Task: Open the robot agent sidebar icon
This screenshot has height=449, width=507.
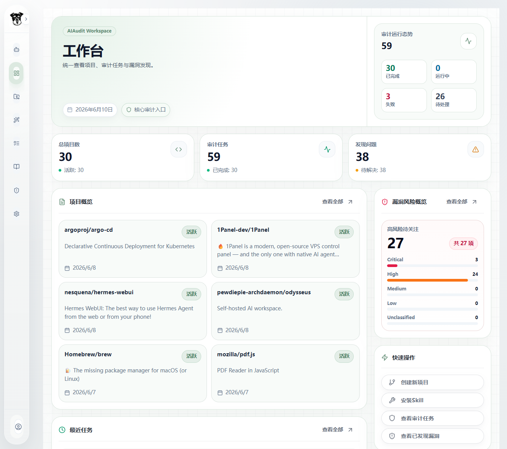Action: pos(16,49)
